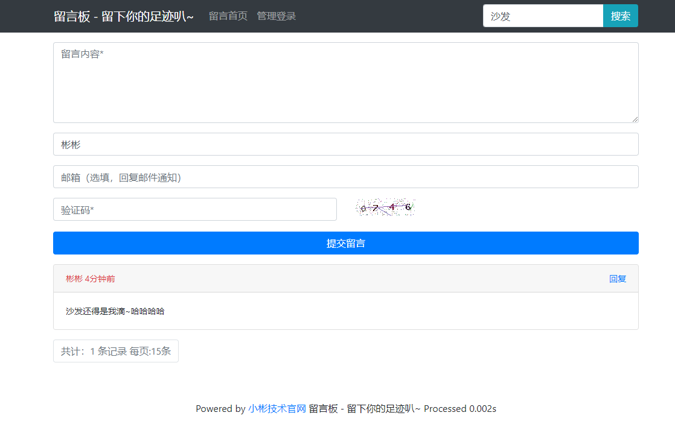Viewport: 675px width, 430px height.
Task: Click the 共计 1 条记录 pagination box
Action: [x=116, y=351]
